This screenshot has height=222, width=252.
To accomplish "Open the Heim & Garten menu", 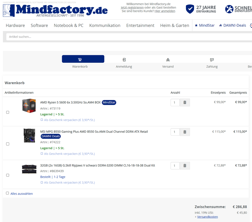I will pos(175,26).
